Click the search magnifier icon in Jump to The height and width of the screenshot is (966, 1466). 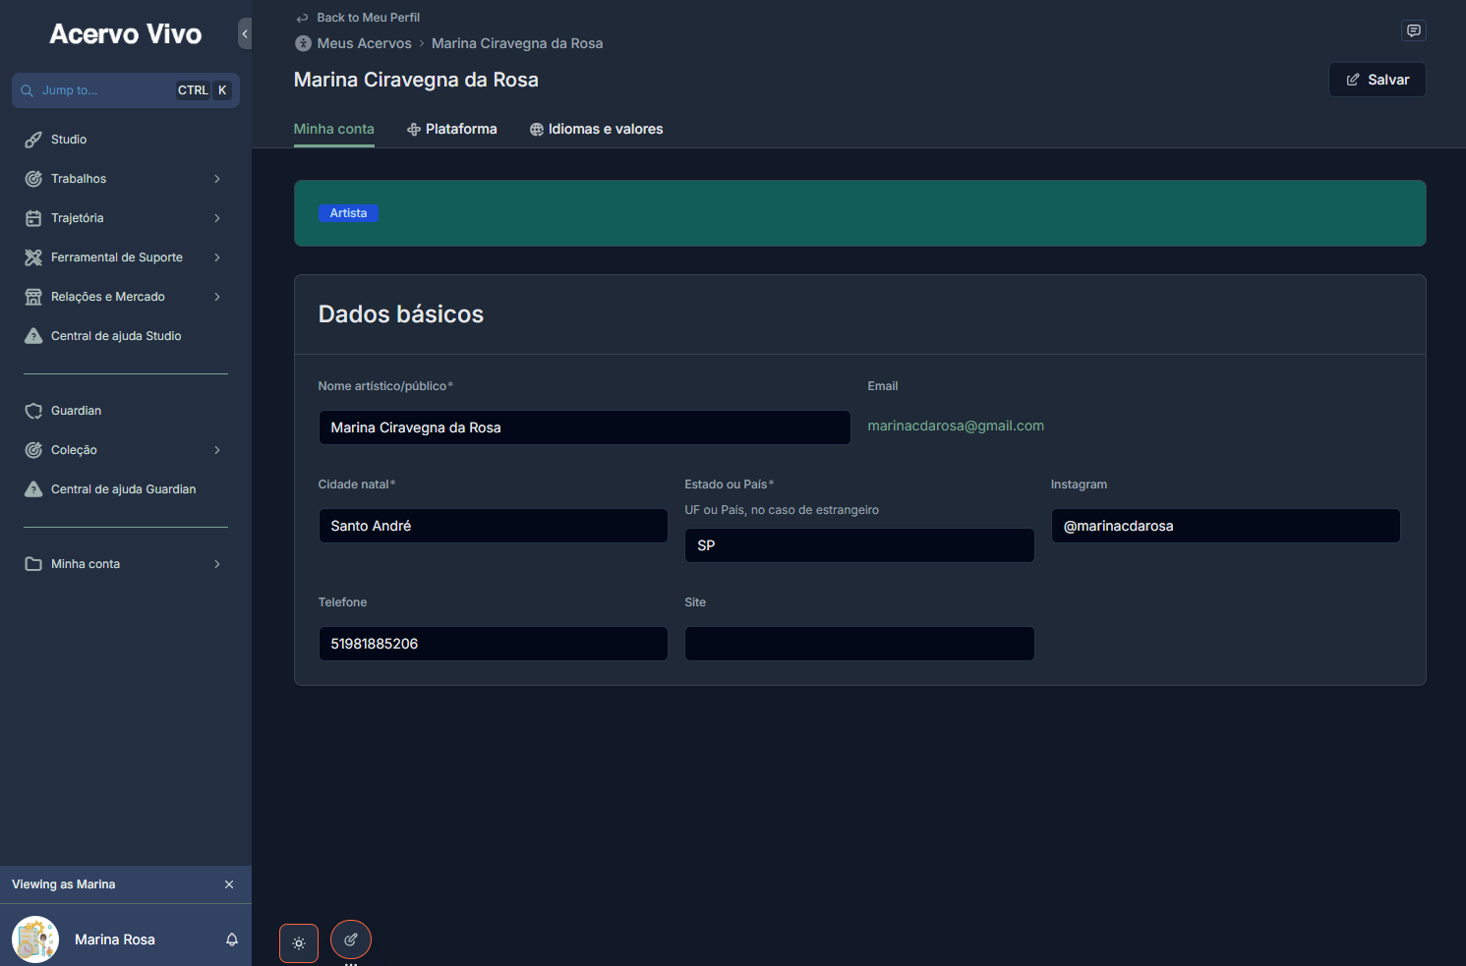[x=28, y=90]
